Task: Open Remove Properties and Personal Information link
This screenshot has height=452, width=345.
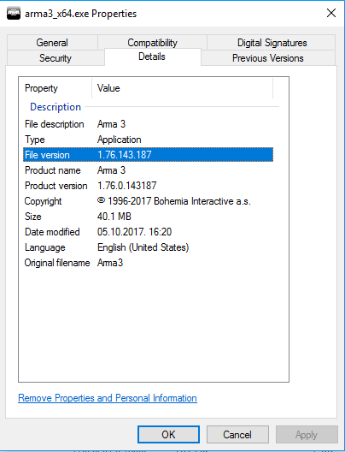Action: [x=108, y=398]
